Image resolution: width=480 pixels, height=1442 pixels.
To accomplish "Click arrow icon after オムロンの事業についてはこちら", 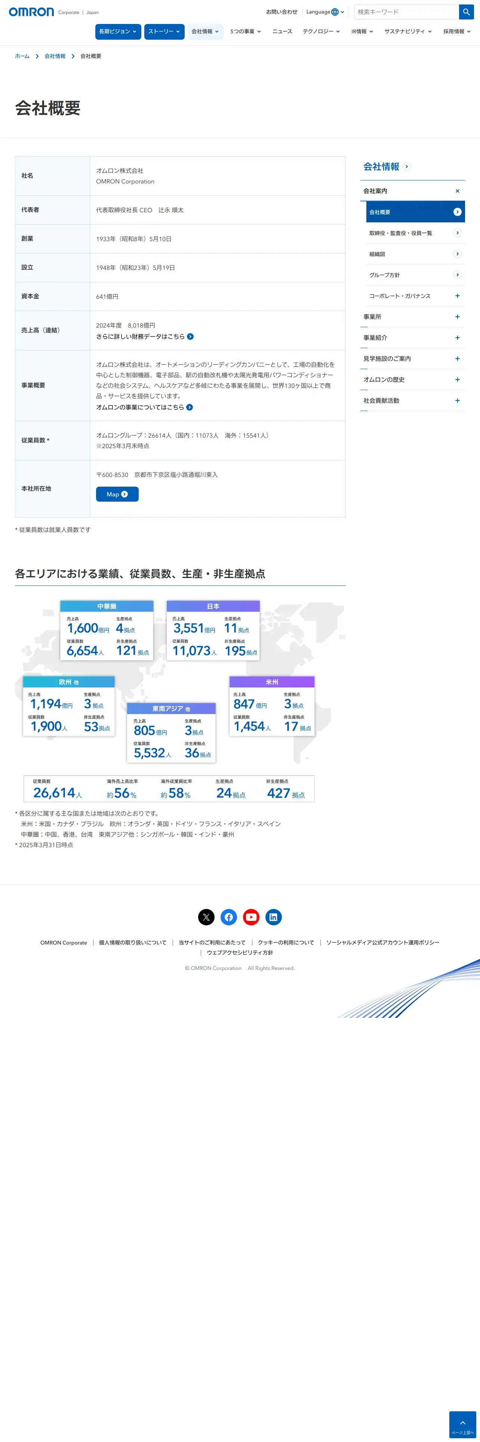I will click(x=190, y=408).
